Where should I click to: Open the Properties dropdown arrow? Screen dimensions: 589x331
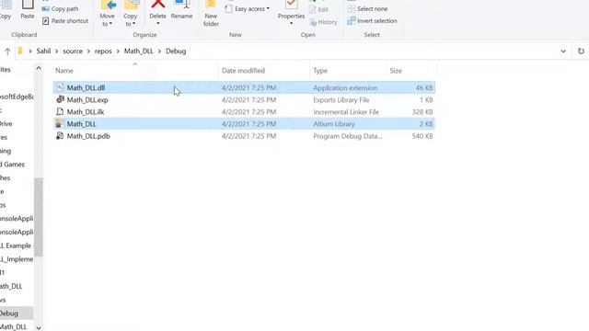point(291,24)
